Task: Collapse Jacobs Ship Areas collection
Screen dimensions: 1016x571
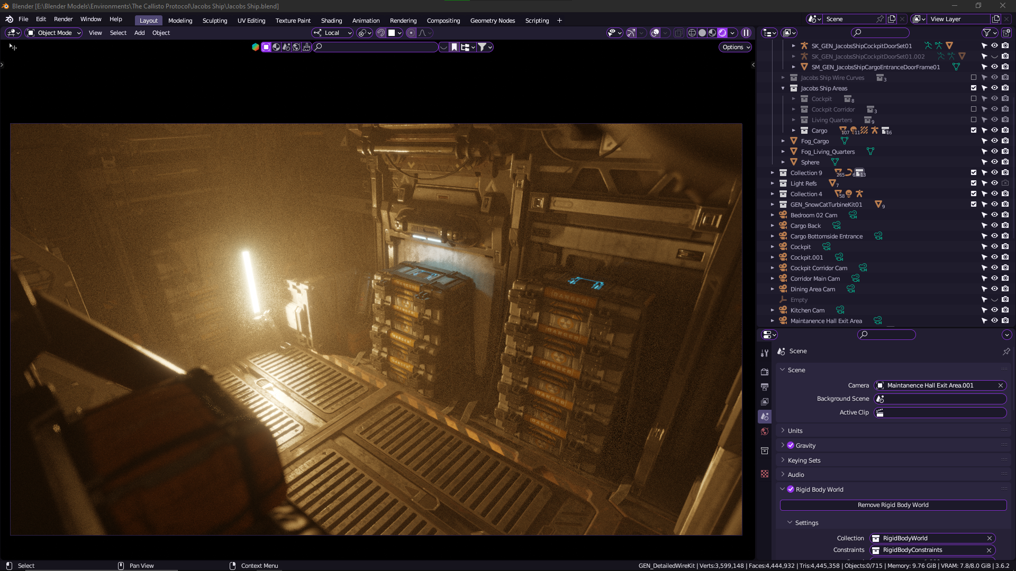Action: pyautogui.click(x=783, y=88)
